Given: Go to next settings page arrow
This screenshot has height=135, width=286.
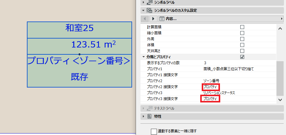Looking at the screenshot, I should pyautogui.click(x=153, y=19).
